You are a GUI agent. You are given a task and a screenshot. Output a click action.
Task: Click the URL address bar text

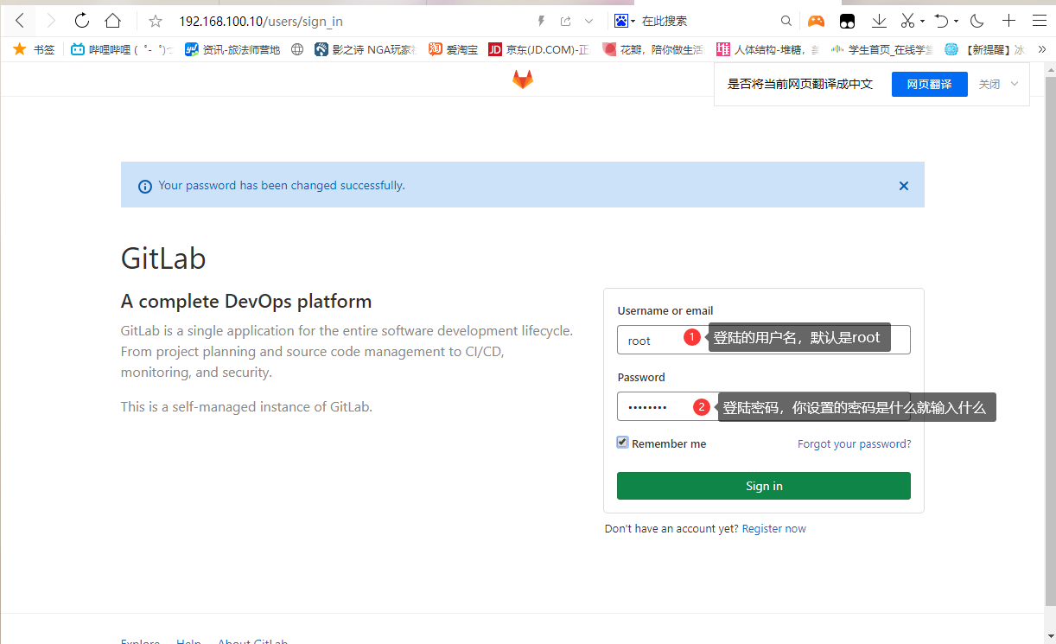(261, 21)
